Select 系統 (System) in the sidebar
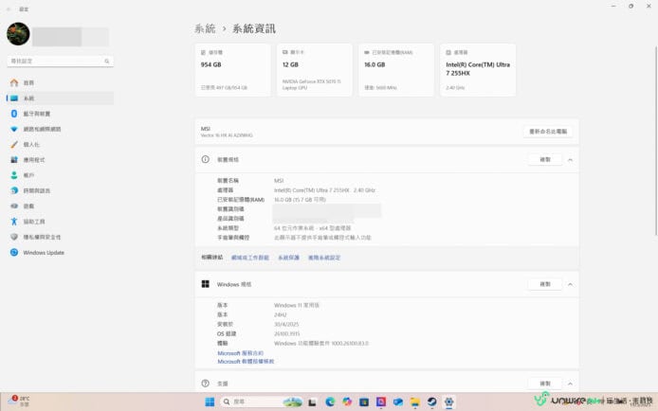658x411 pixels. (28, 98)
